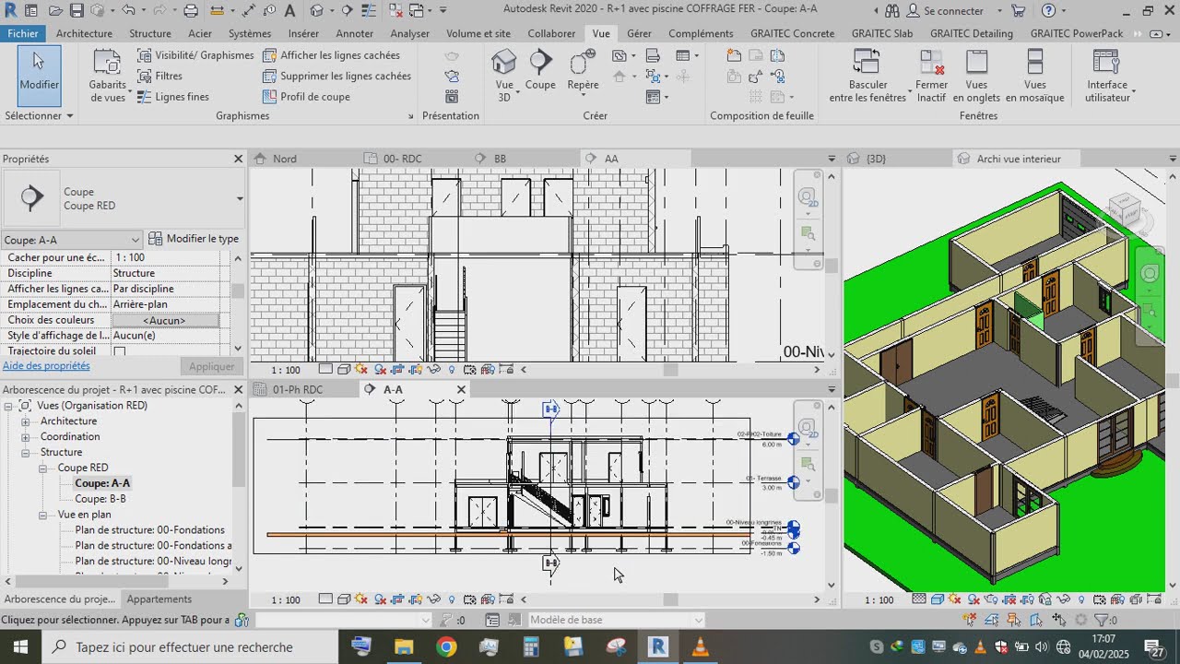1180x664 pixels.
Task: Open Google Chrome from the taskbar
Action: pyautogui.click(x=446, y=646)
